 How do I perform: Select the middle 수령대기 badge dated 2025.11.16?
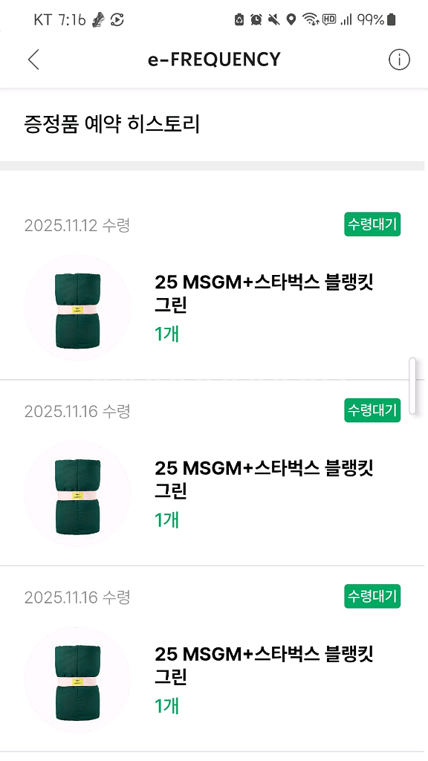372,409
